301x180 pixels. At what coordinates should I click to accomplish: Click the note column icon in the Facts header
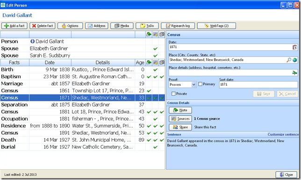pyautogui.click(x=149, y=62)
